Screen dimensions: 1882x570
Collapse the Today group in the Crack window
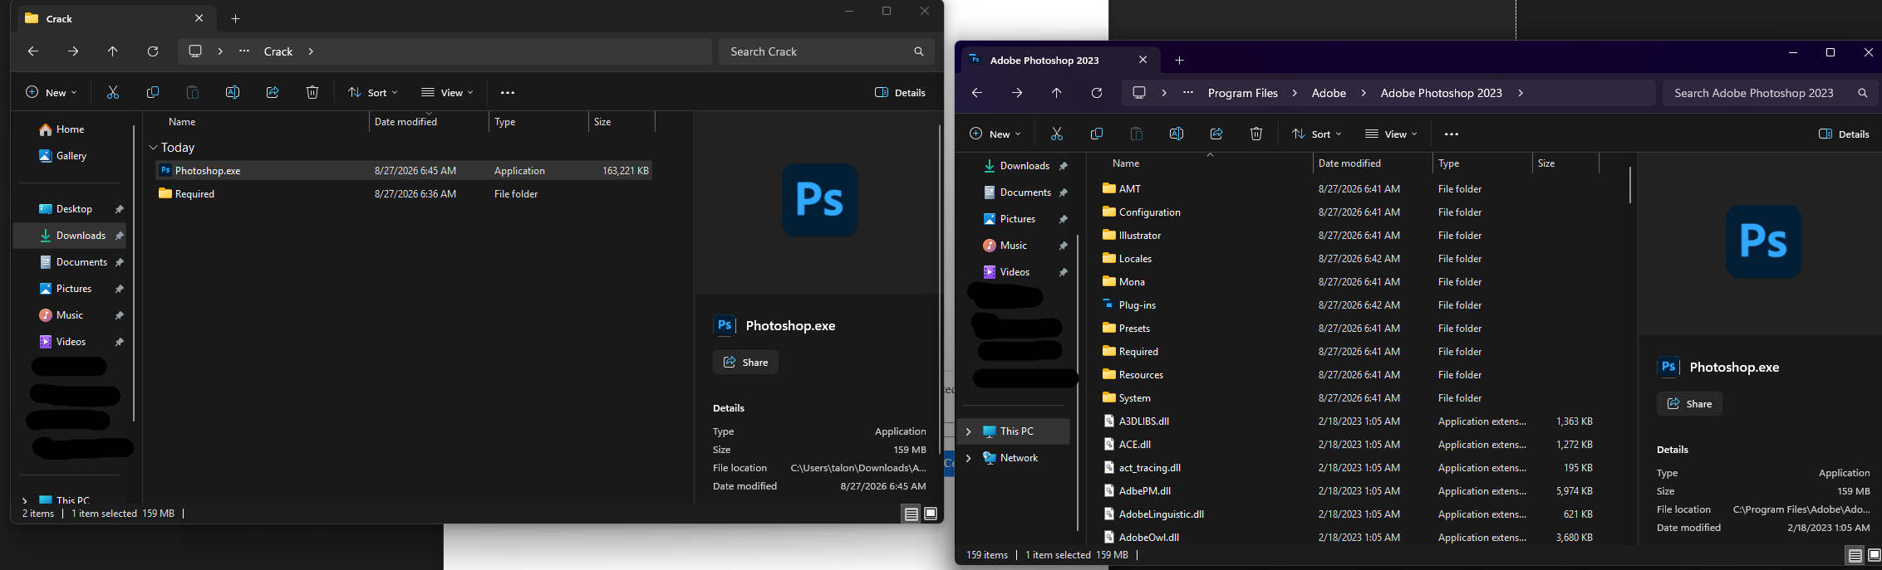153,148
